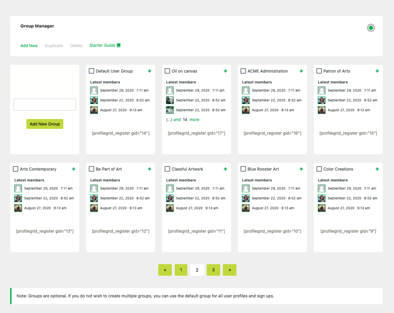Image resolution: width=394 pixels, height=313 pixels.
Task: Go to previous page with « arrow
Action: pyautogui.click(x=165, y=270)
